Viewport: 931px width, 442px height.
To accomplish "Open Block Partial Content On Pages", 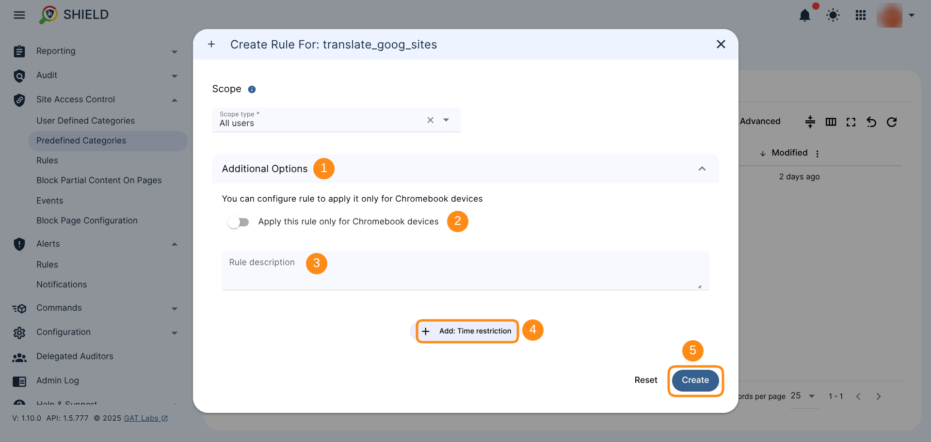I will pyautogui.click(x=99, y=180).
